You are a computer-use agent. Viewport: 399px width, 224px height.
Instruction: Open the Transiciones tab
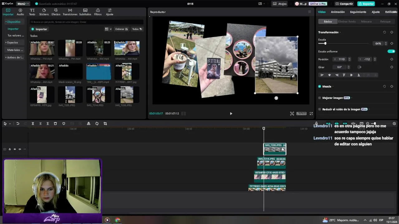click(70, 12)
